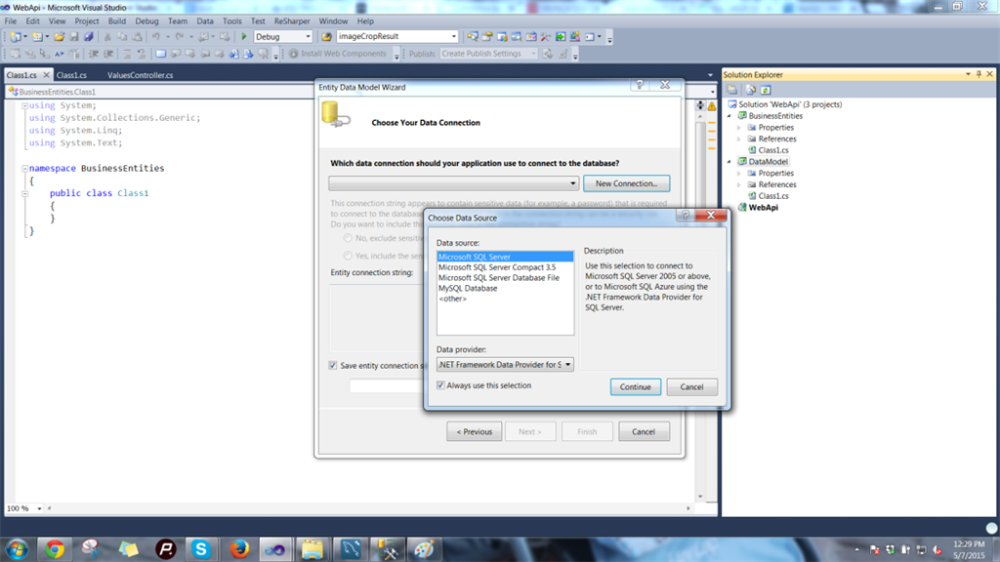Toggle the Always use this selection checkbox
Screen dimensions: 1000x562
point(440,385)
